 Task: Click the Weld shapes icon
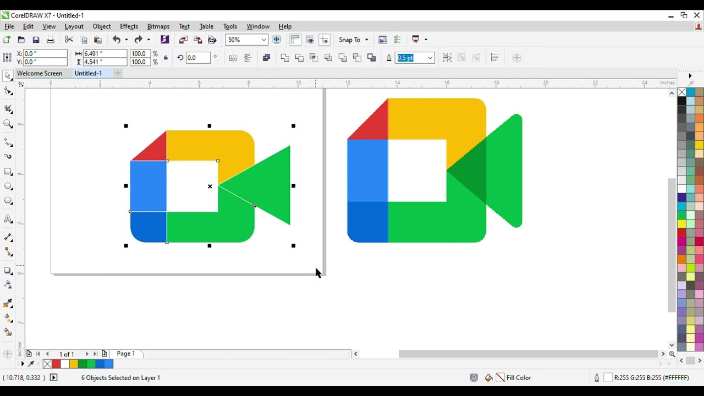[x=285, y=58]
